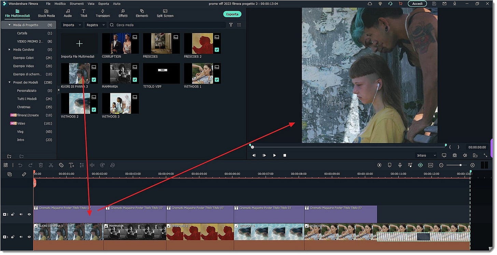
Task: Click the media filter funnel icon
Action: coord(231,25)
